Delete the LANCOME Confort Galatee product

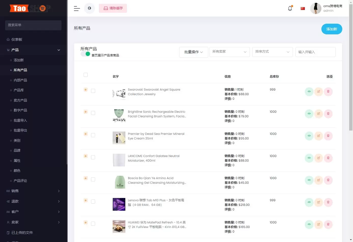328,158
